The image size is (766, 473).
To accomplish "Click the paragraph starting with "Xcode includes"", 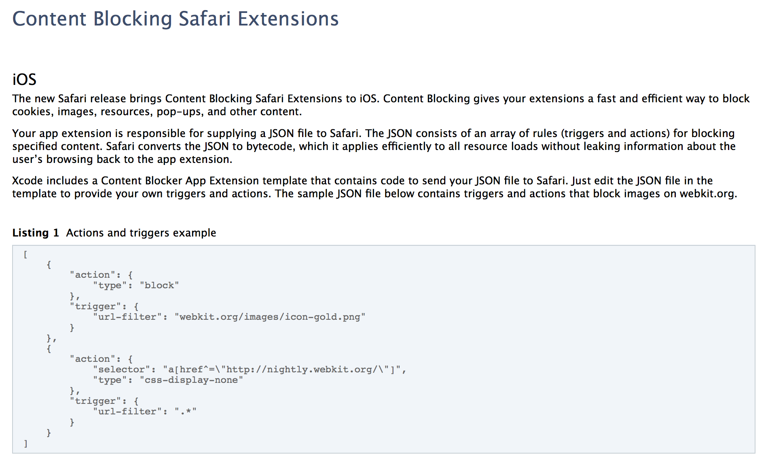I will coord(374,187).
